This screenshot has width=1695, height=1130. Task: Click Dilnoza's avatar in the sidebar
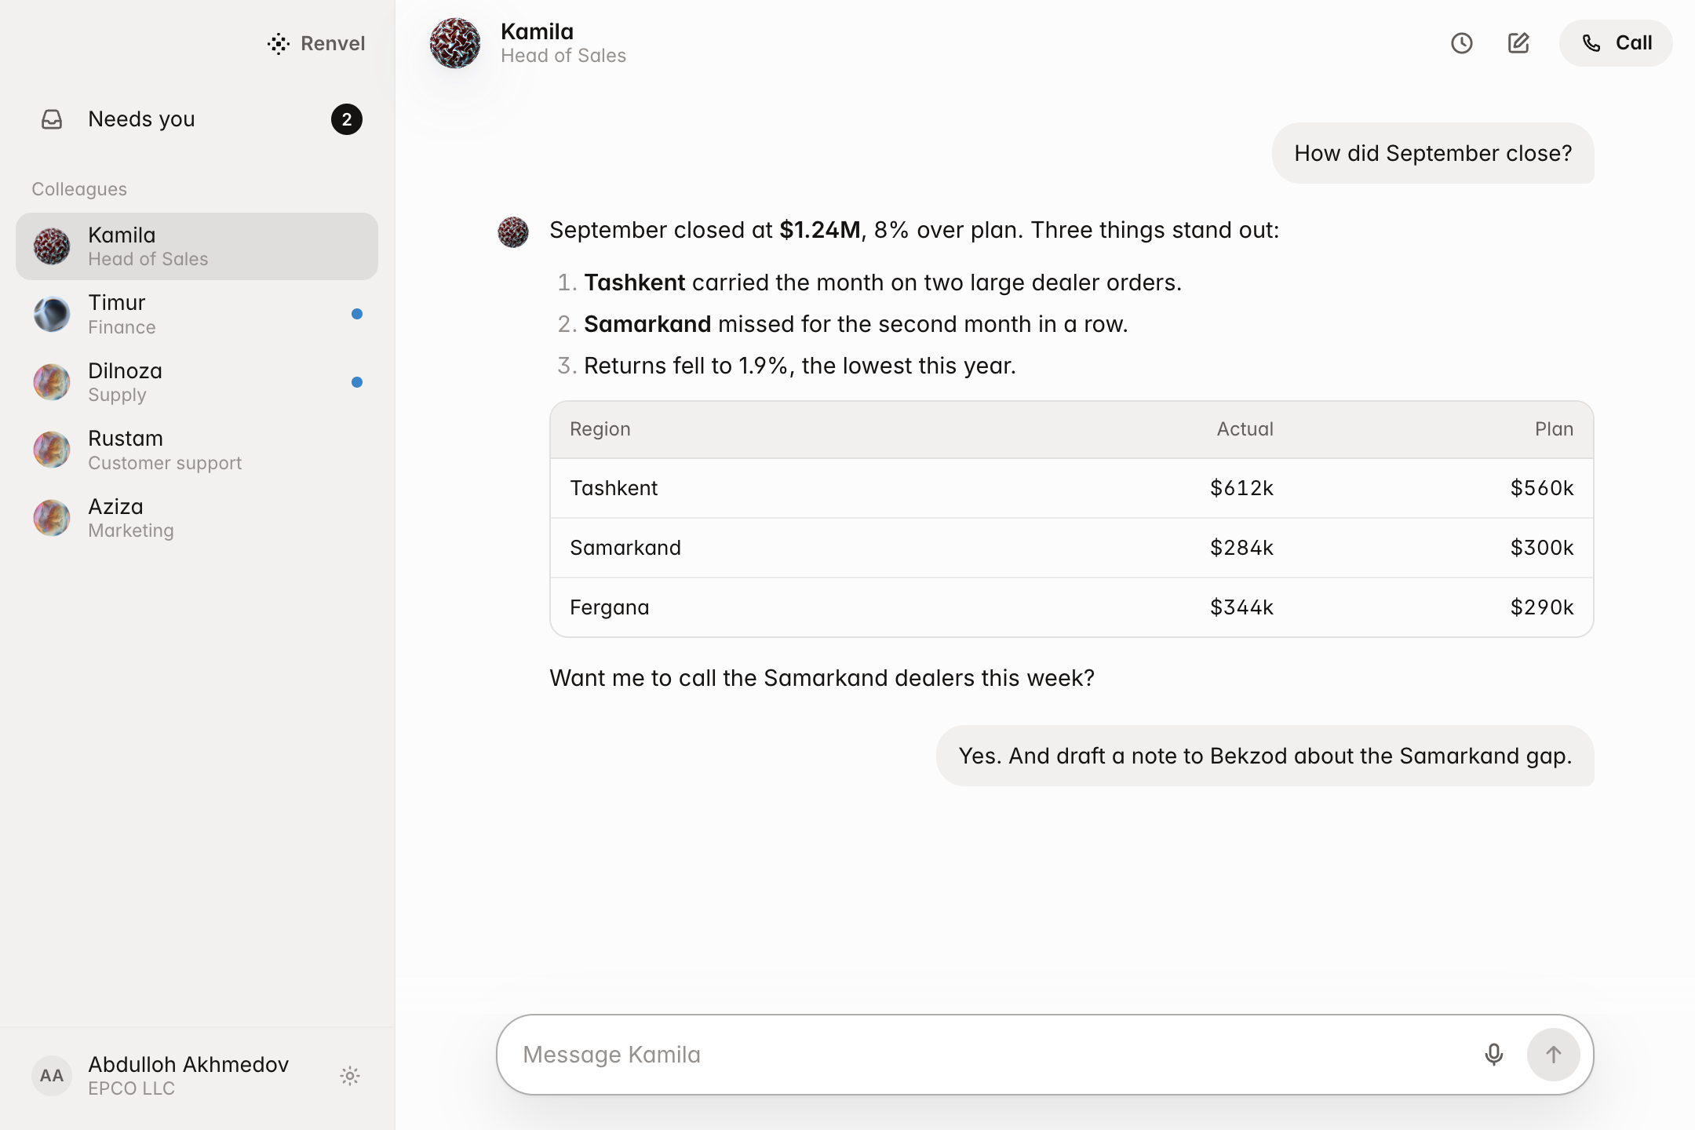click(52, 382)
